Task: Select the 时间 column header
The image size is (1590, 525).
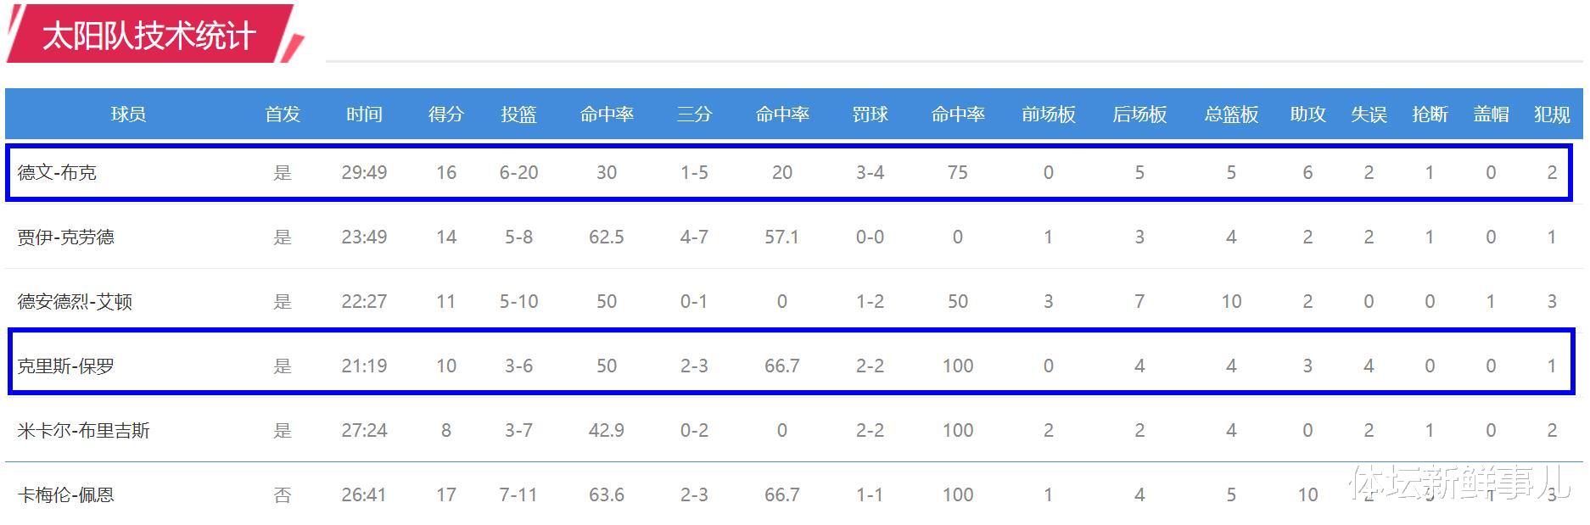Action: [364, 114]
